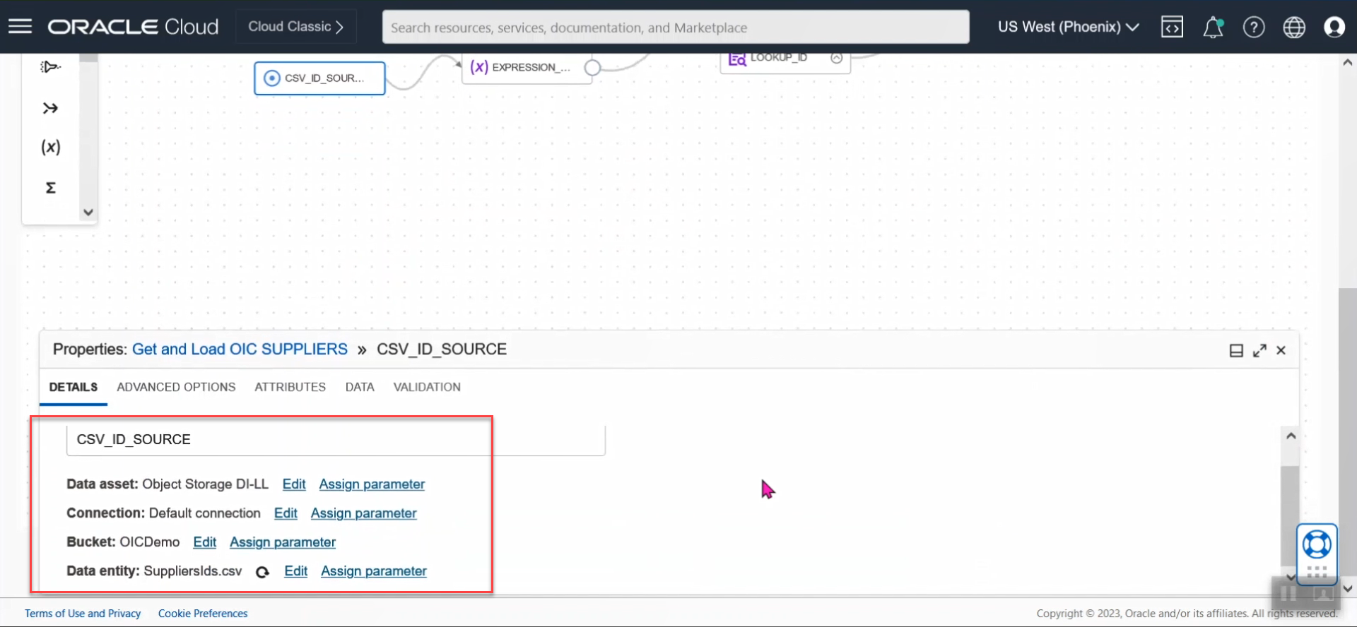Close the Properties panel

[1281, 350]
